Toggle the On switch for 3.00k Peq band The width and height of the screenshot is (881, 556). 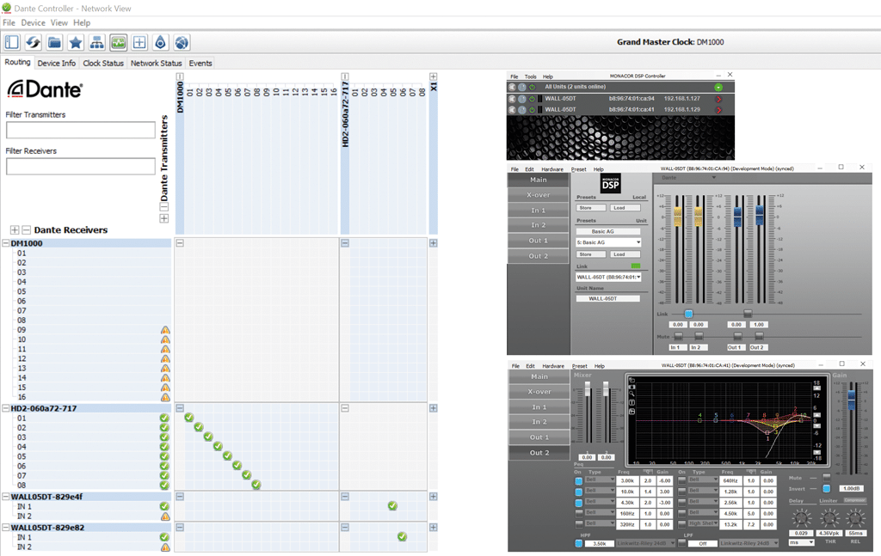pyautogui.click(x=579, y=481)
